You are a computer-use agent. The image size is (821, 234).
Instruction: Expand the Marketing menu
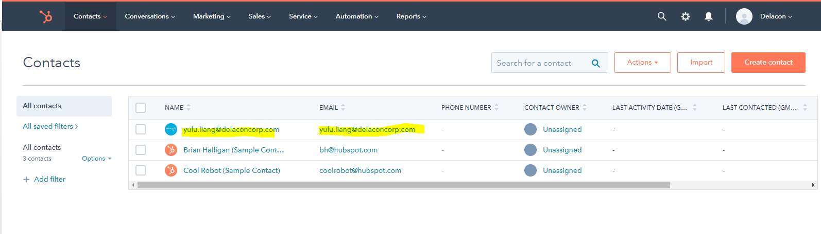212,16
